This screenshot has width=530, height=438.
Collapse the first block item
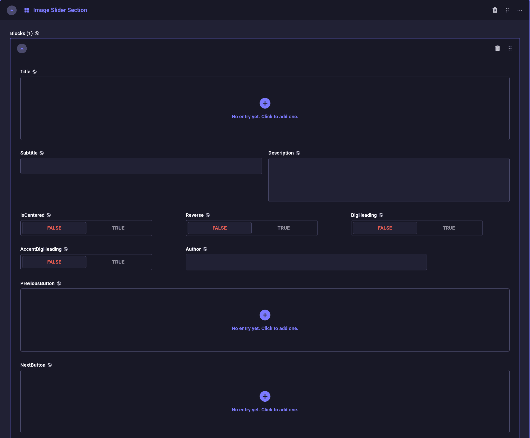[22, 49]
